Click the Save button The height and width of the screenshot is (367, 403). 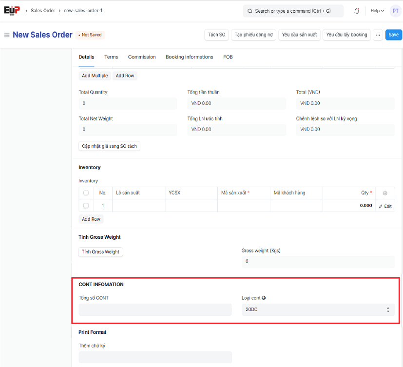click(x=393, y=35)
